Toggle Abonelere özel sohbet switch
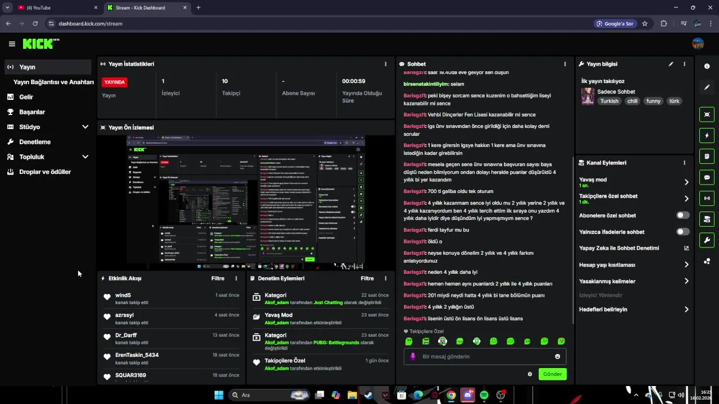 coord(682,215)
